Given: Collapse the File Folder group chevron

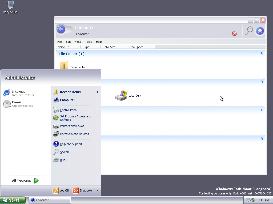Looking at the screenshot, I should click(262, 53).
